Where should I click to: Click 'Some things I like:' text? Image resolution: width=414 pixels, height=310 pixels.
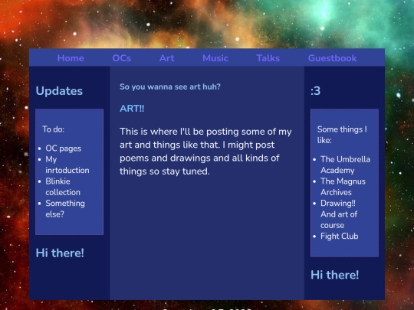click(x=342, y=135)
